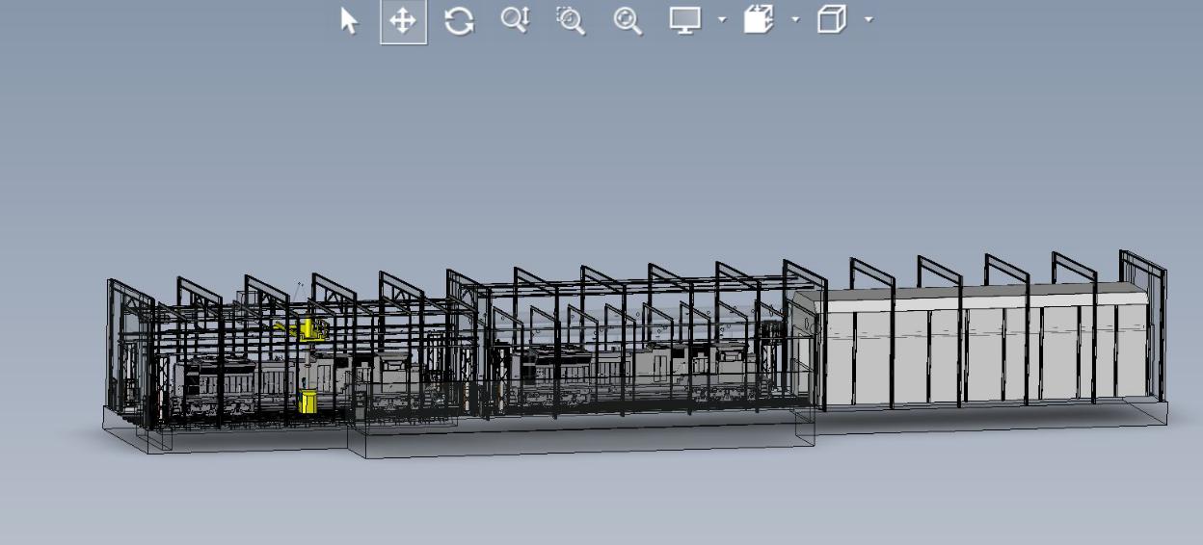Click the Zoom to Fit magnifier
Image resolution: width=1203 pixels, height=545 pixels.
click(628, 21)
